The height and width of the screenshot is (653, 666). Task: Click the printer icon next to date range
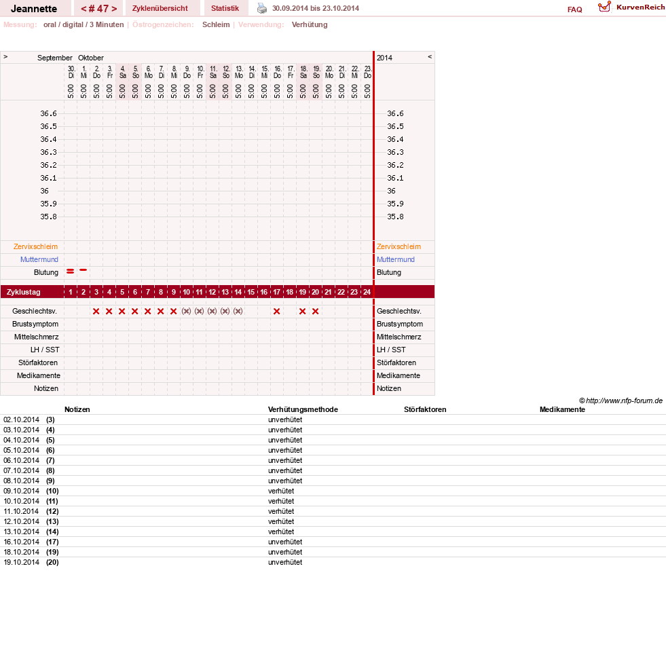[262, 8]
